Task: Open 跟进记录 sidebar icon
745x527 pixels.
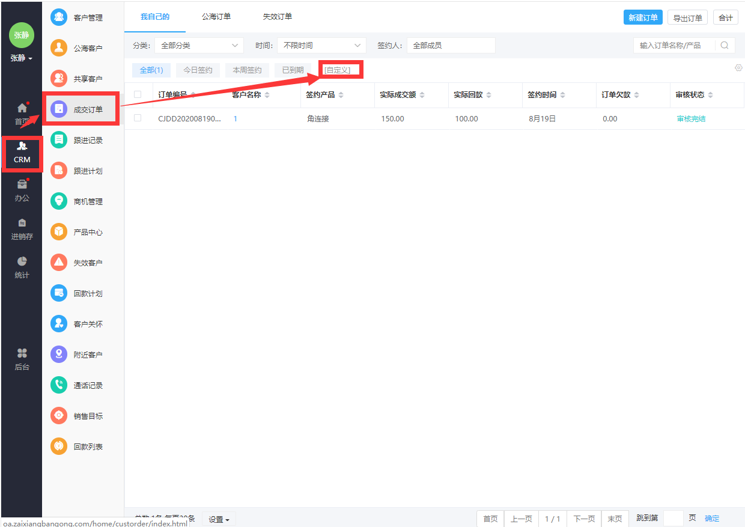Action: pyautogui.click(x=59, y=140)
